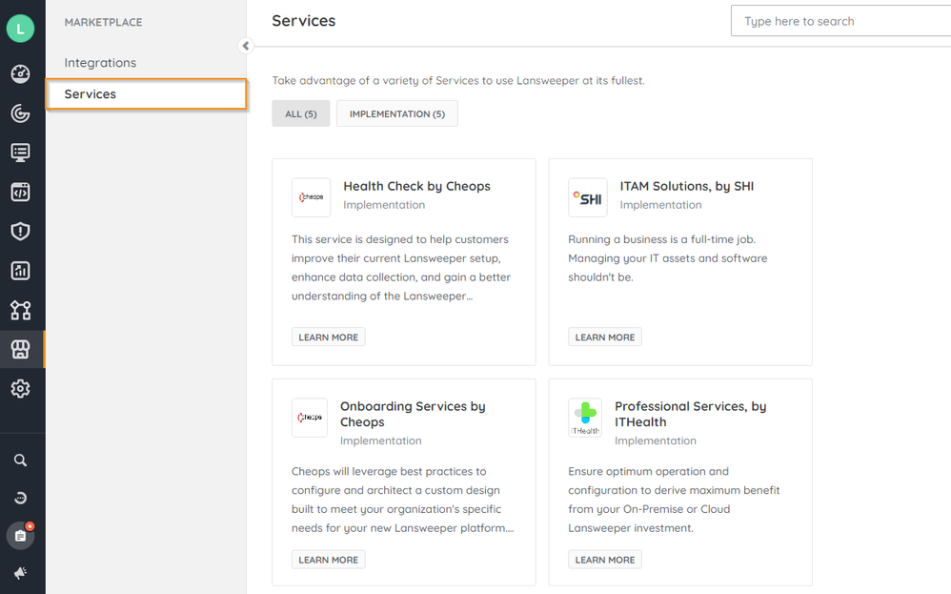Open the Dashboard speedometer icon in sidebar
The height and width of the screenshot is (594, 951).
20,73
